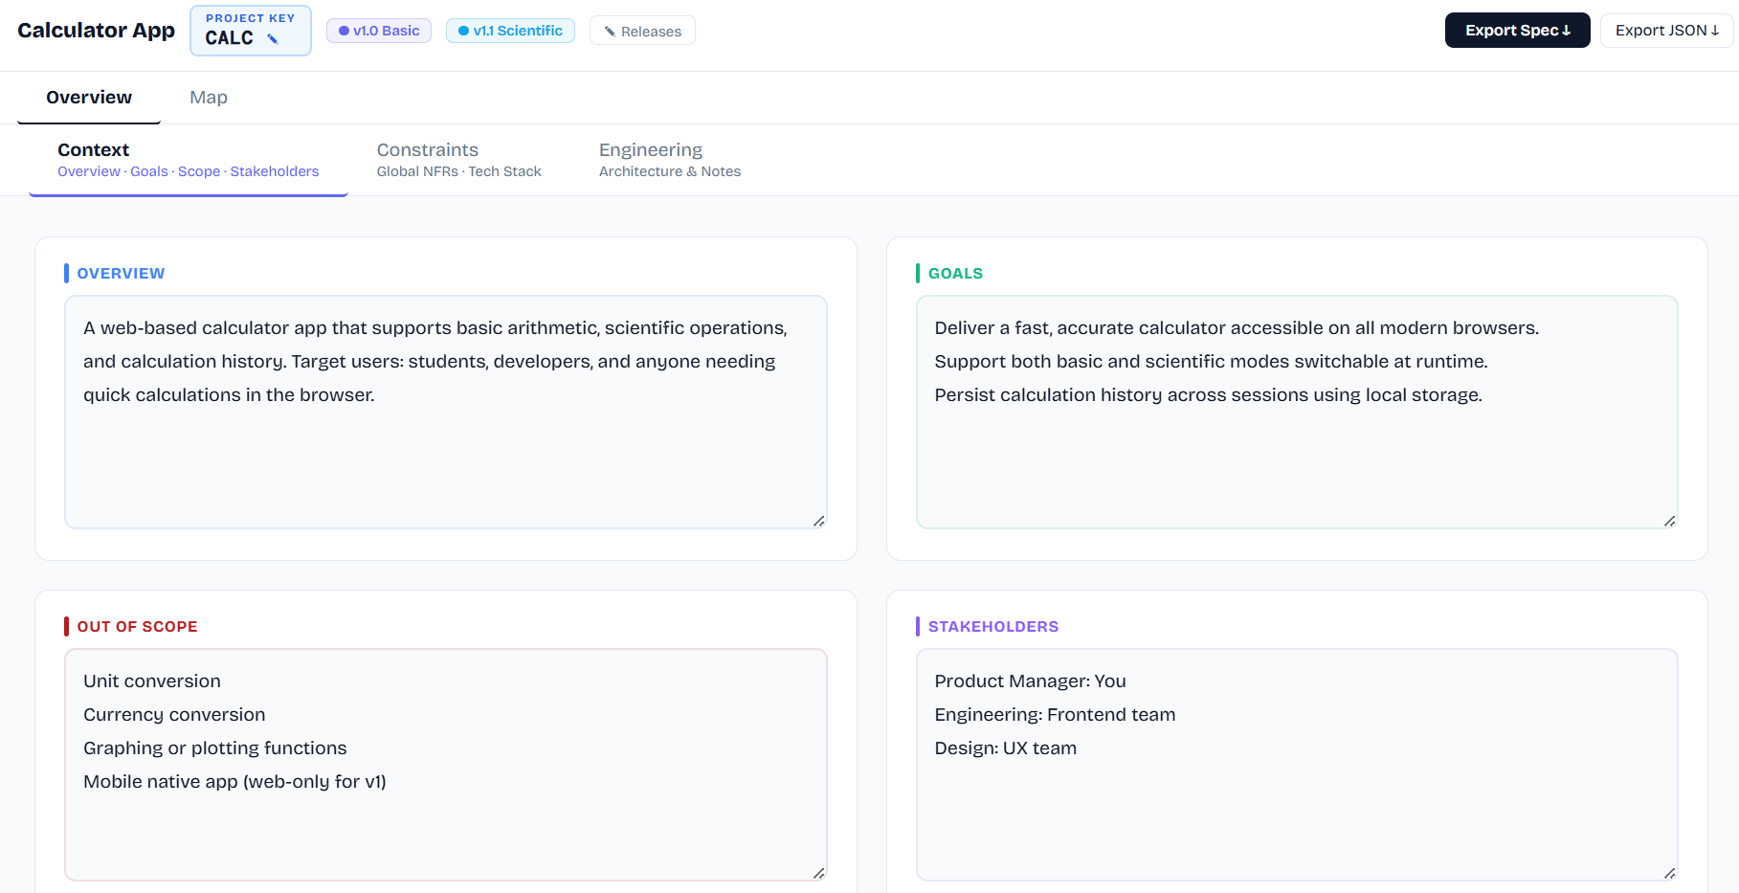This screenshot has width=1739, height=893.
Task: Open the Releases editor button
Action: pos(642,31)
